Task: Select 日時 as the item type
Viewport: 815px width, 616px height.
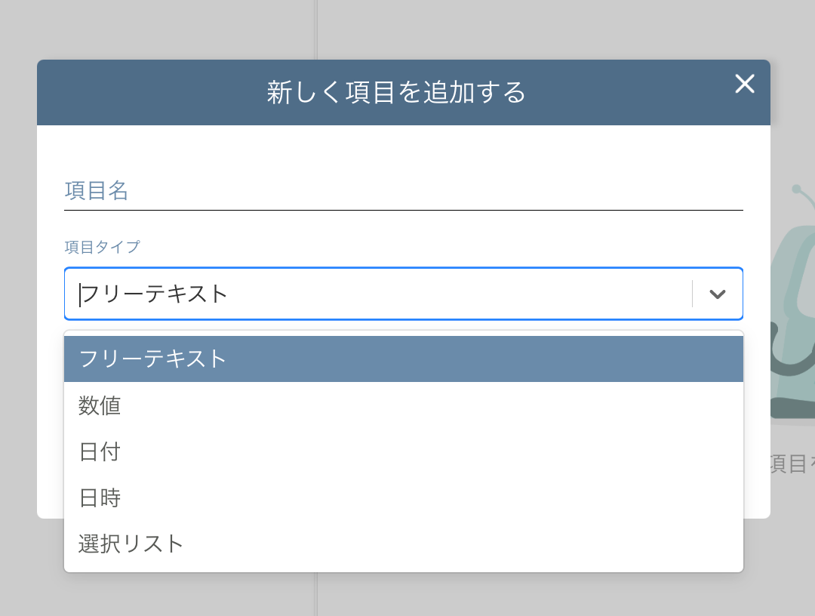Action: click(100, 498)
